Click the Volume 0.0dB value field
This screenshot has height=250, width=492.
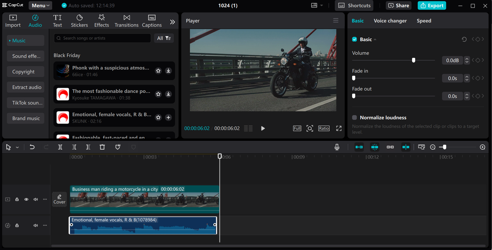pyautogui.click(x=452, y=60)
